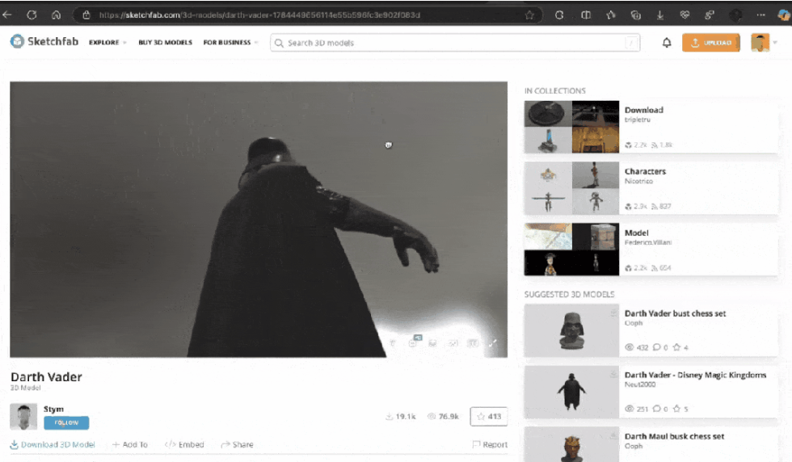Reload the page with the refresh icon
Viewport: 792px width, 462px height.
coord(32,15)
